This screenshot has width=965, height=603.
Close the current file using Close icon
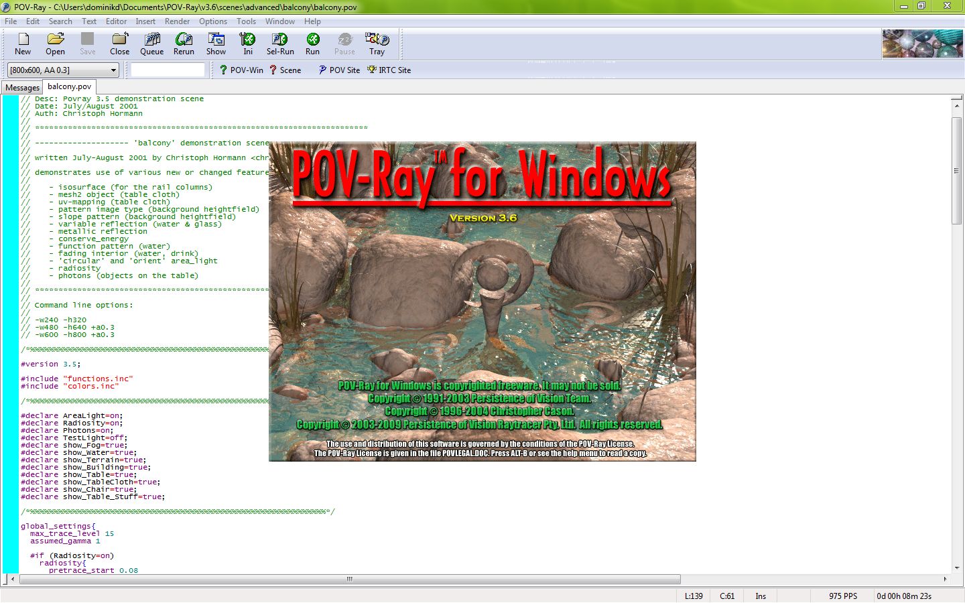click(120, 44)
